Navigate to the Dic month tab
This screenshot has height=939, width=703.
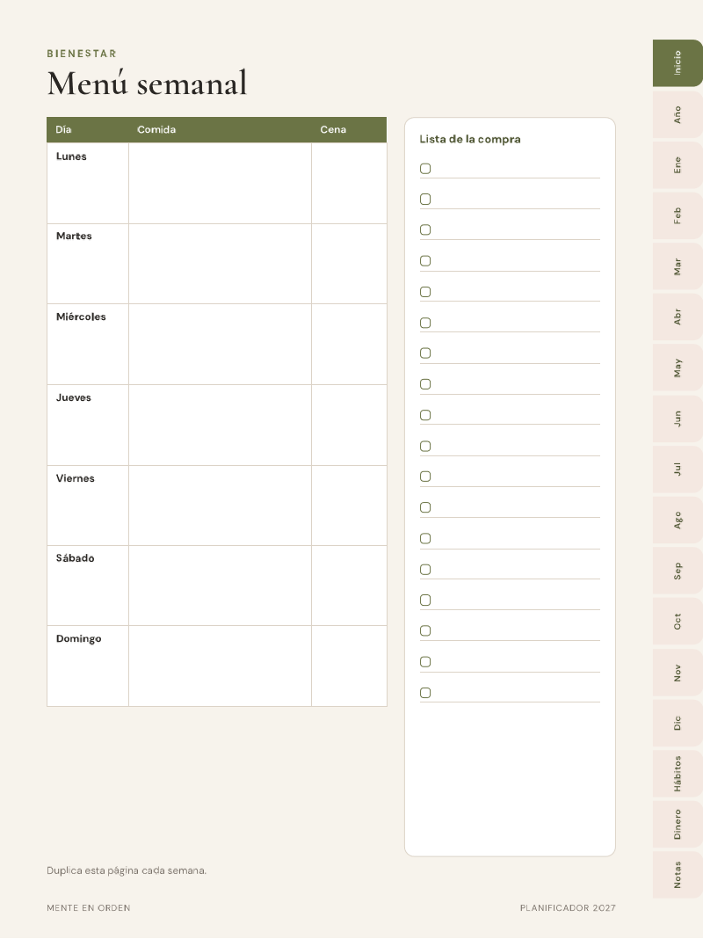678,723
